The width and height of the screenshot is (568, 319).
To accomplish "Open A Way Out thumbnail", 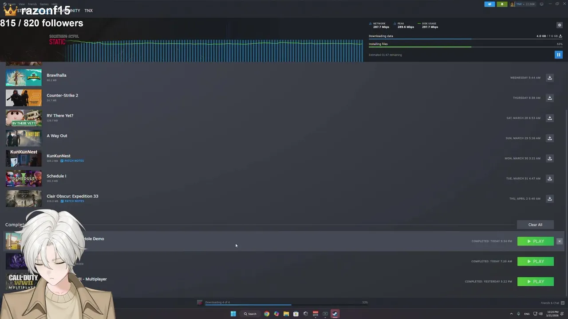I will tap(24, 138).
